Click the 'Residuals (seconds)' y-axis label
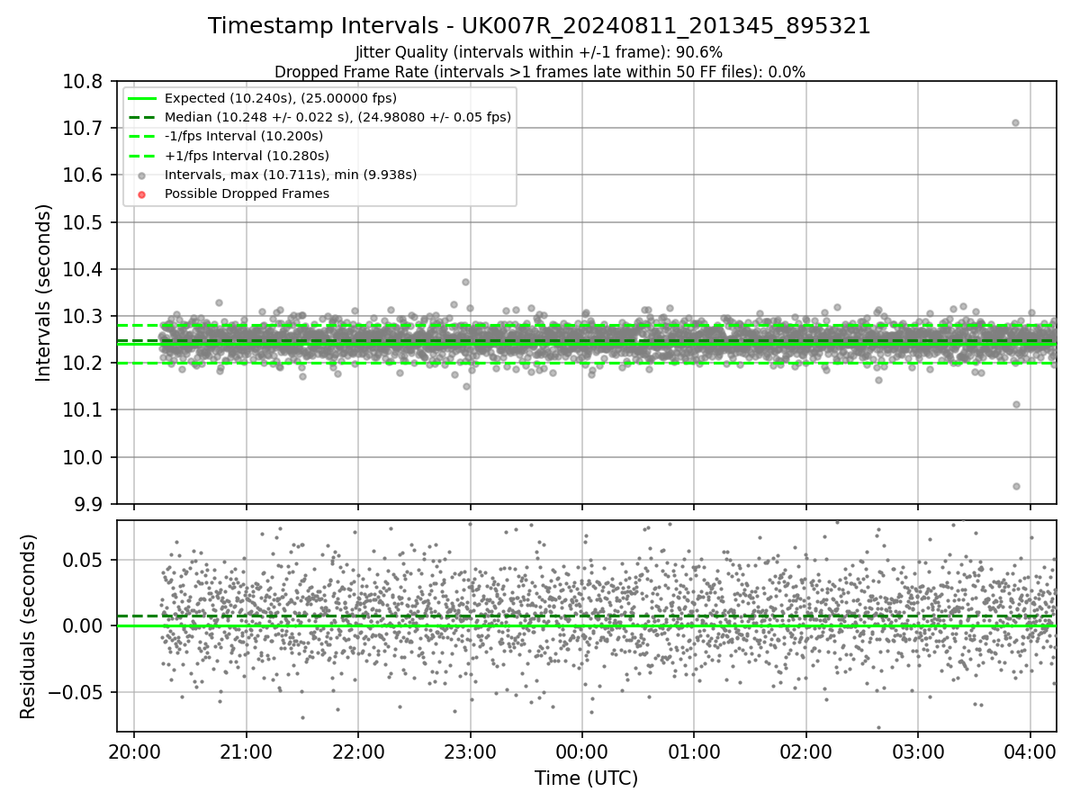The image size is (1080, 810). (x=28, y=626)
